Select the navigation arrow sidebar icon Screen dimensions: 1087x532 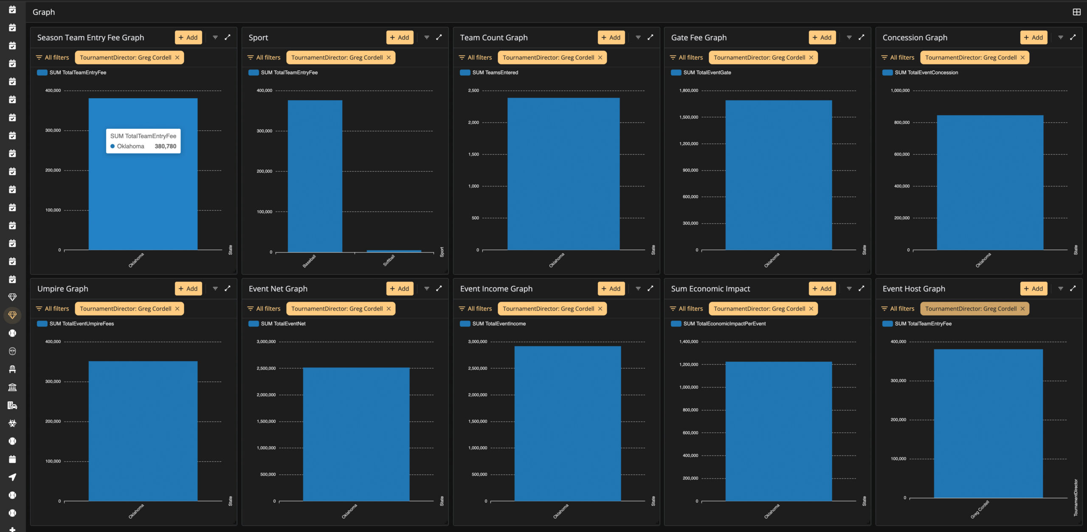point(12,477)
